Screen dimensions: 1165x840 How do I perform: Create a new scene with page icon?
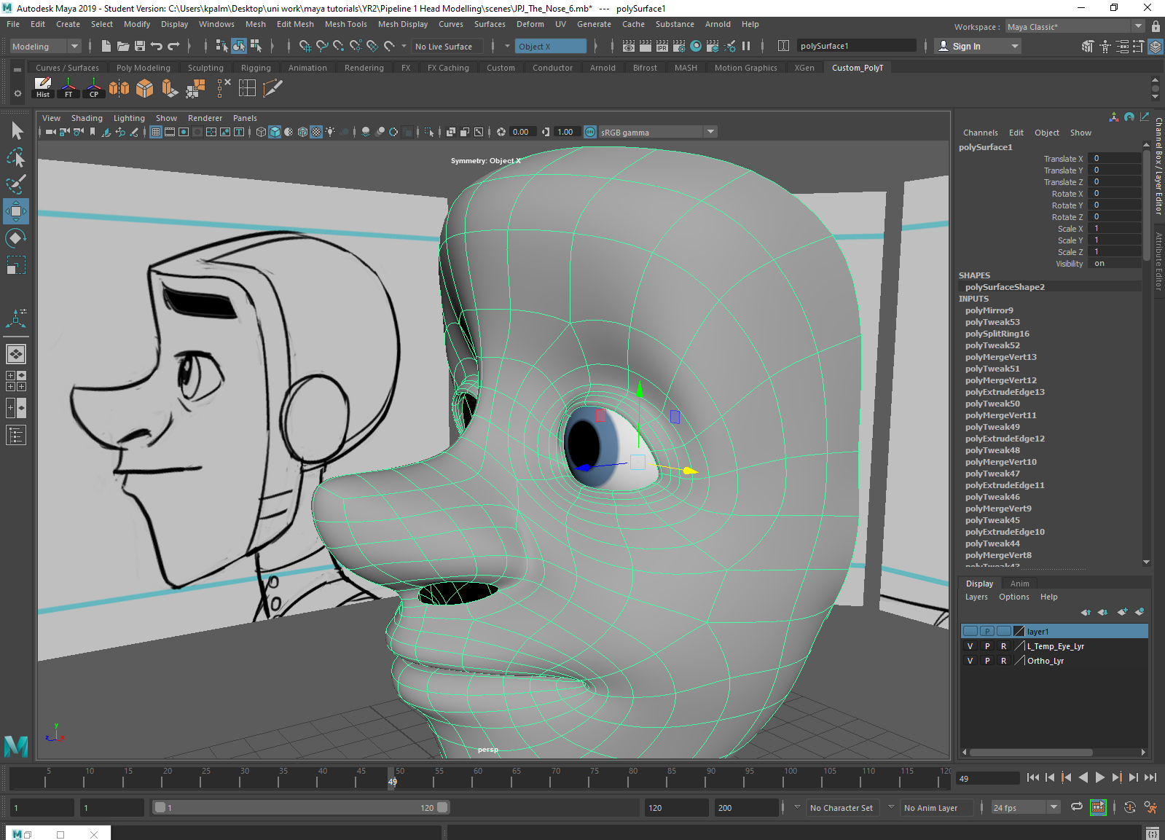point(106,46)
